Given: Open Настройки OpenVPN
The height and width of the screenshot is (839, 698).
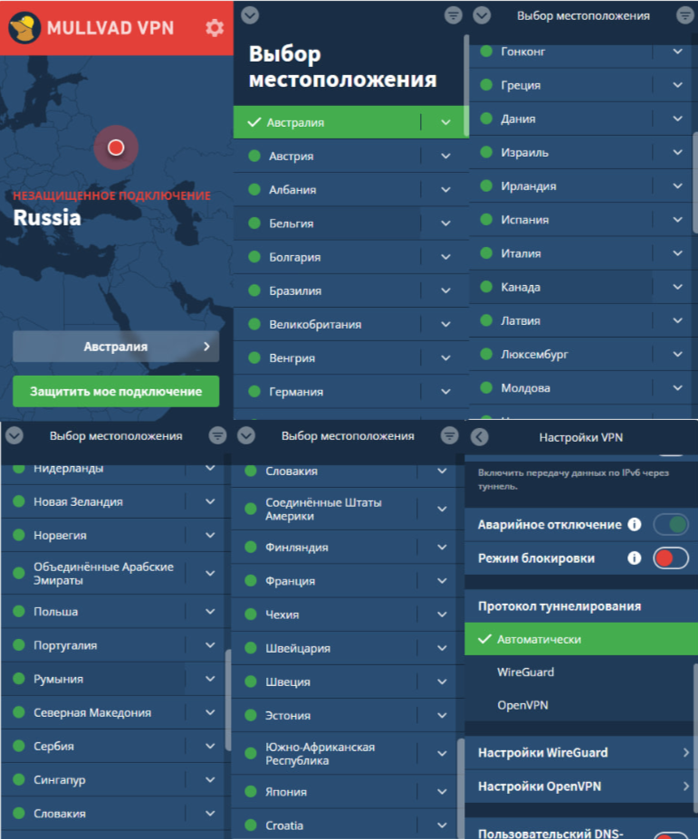Looking at the screenshot, I should pyautogui.click(x=581, y=787).
